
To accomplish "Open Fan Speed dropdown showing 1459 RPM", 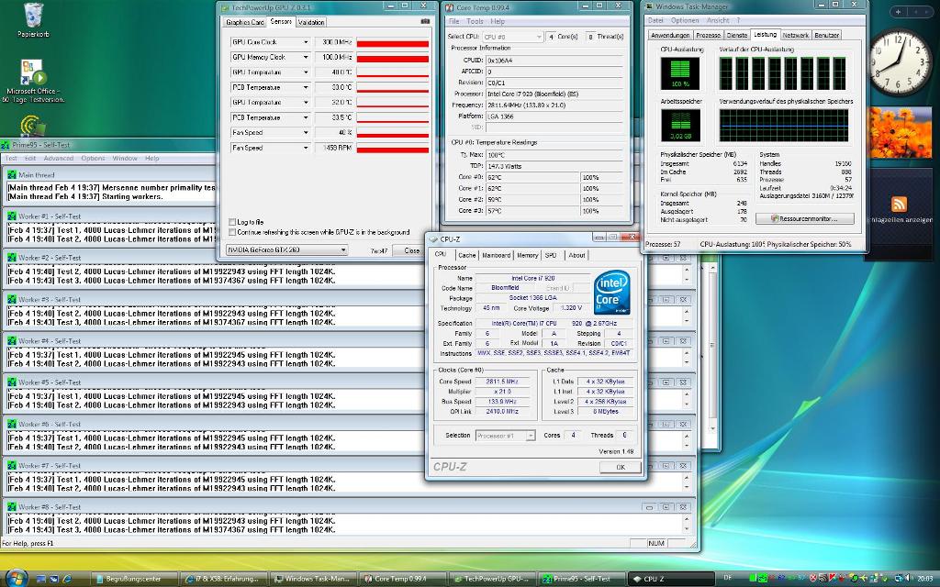I will pos(306,148).
